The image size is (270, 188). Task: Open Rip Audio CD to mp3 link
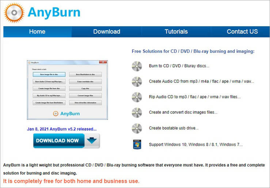[195, 97]
